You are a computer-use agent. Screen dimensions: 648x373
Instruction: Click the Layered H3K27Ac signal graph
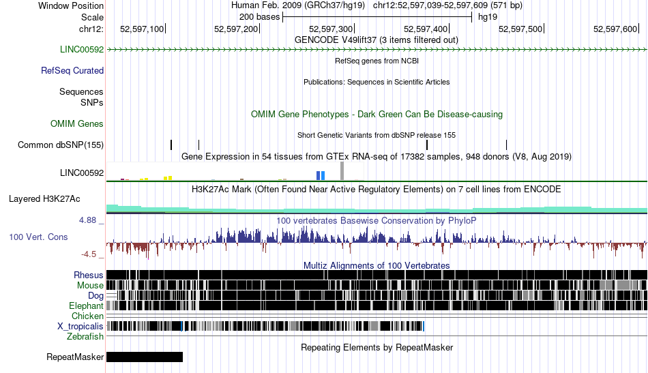(377, 209)
